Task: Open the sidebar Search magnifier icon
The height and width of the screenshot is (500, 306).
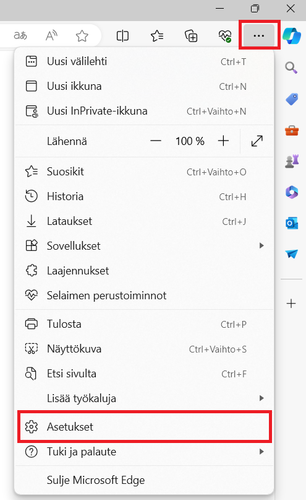Action: [291, 68]
